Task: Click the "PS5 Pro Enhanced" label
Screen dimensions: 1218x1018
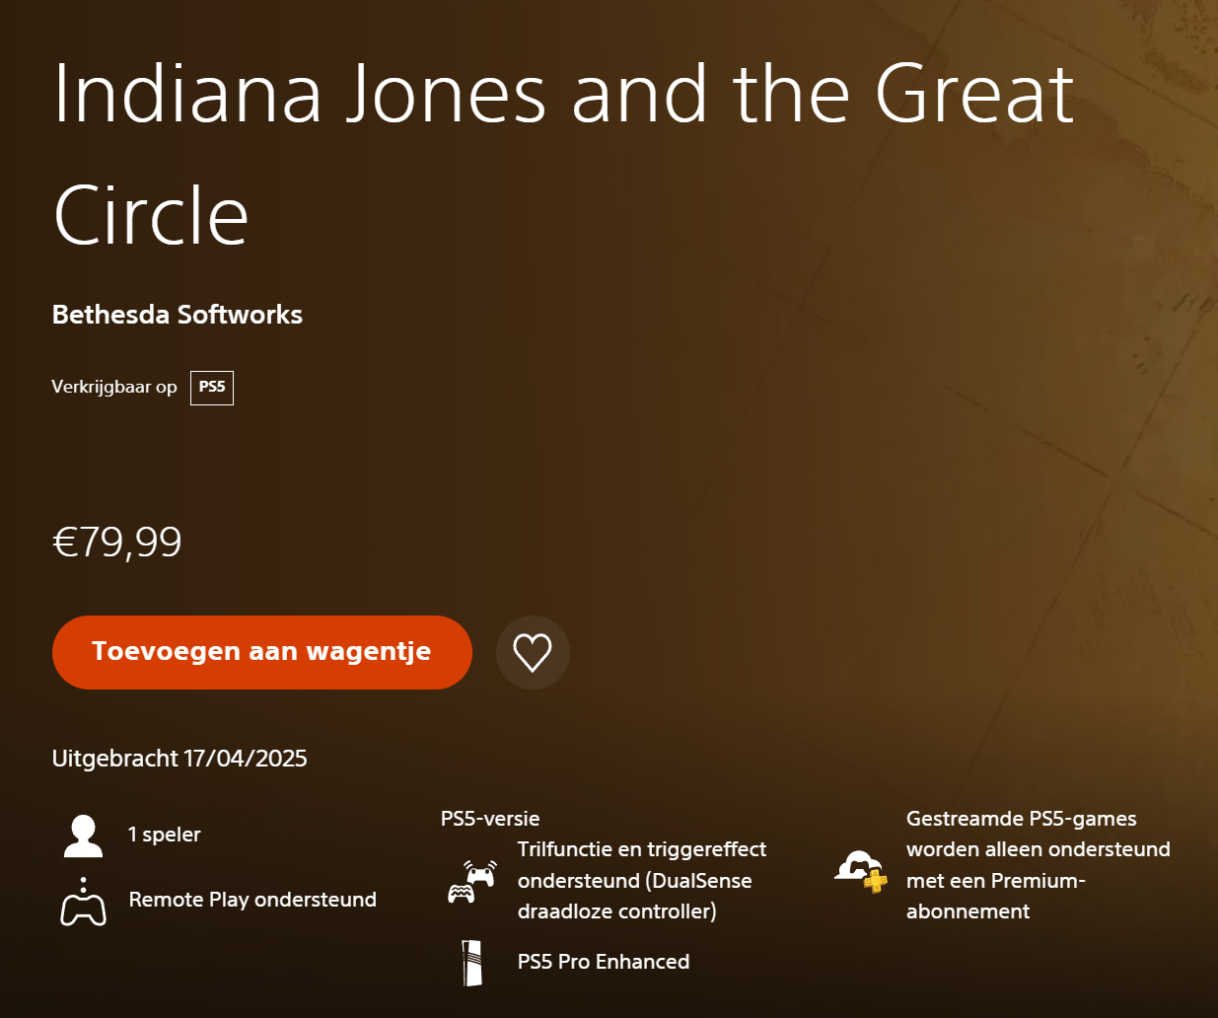Action: pyautogui.click(x=604, y=962)
